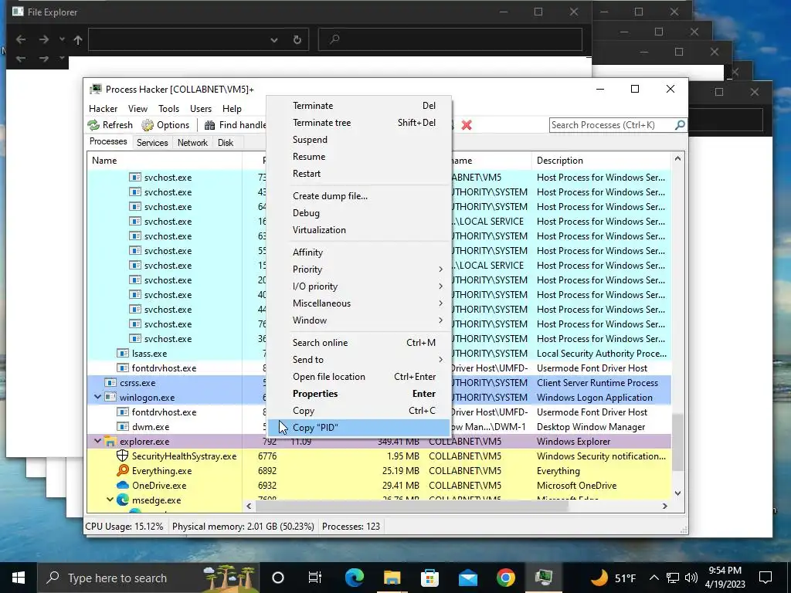
Task: Click File Explorer up arrow
Action: [78, 39]
